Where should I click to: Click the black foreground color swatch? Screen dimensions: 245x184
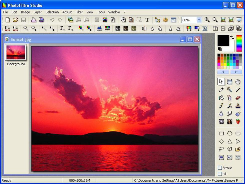tap(223, 41)
